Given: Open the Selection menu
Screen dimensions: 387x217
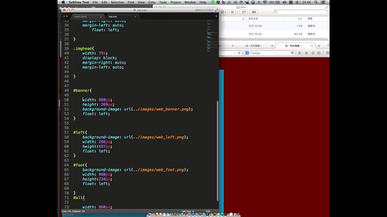Looking at the screenshot, I should tap(117, 2).
